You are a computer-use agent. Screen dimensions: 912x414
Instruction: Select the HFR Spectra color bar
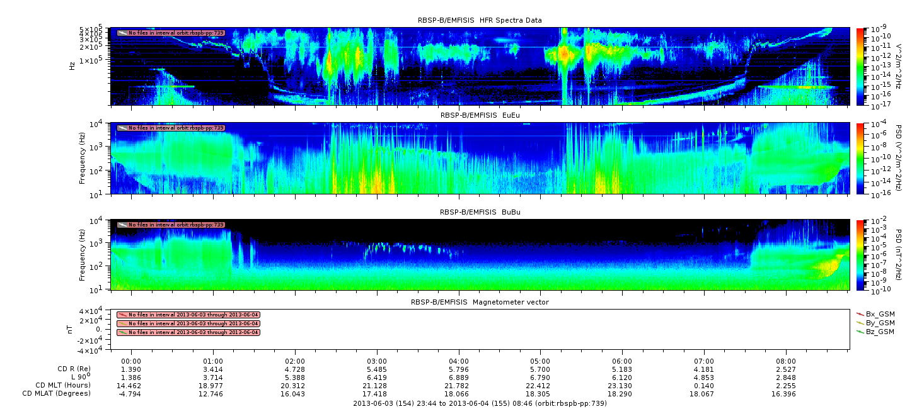(860, 66)
